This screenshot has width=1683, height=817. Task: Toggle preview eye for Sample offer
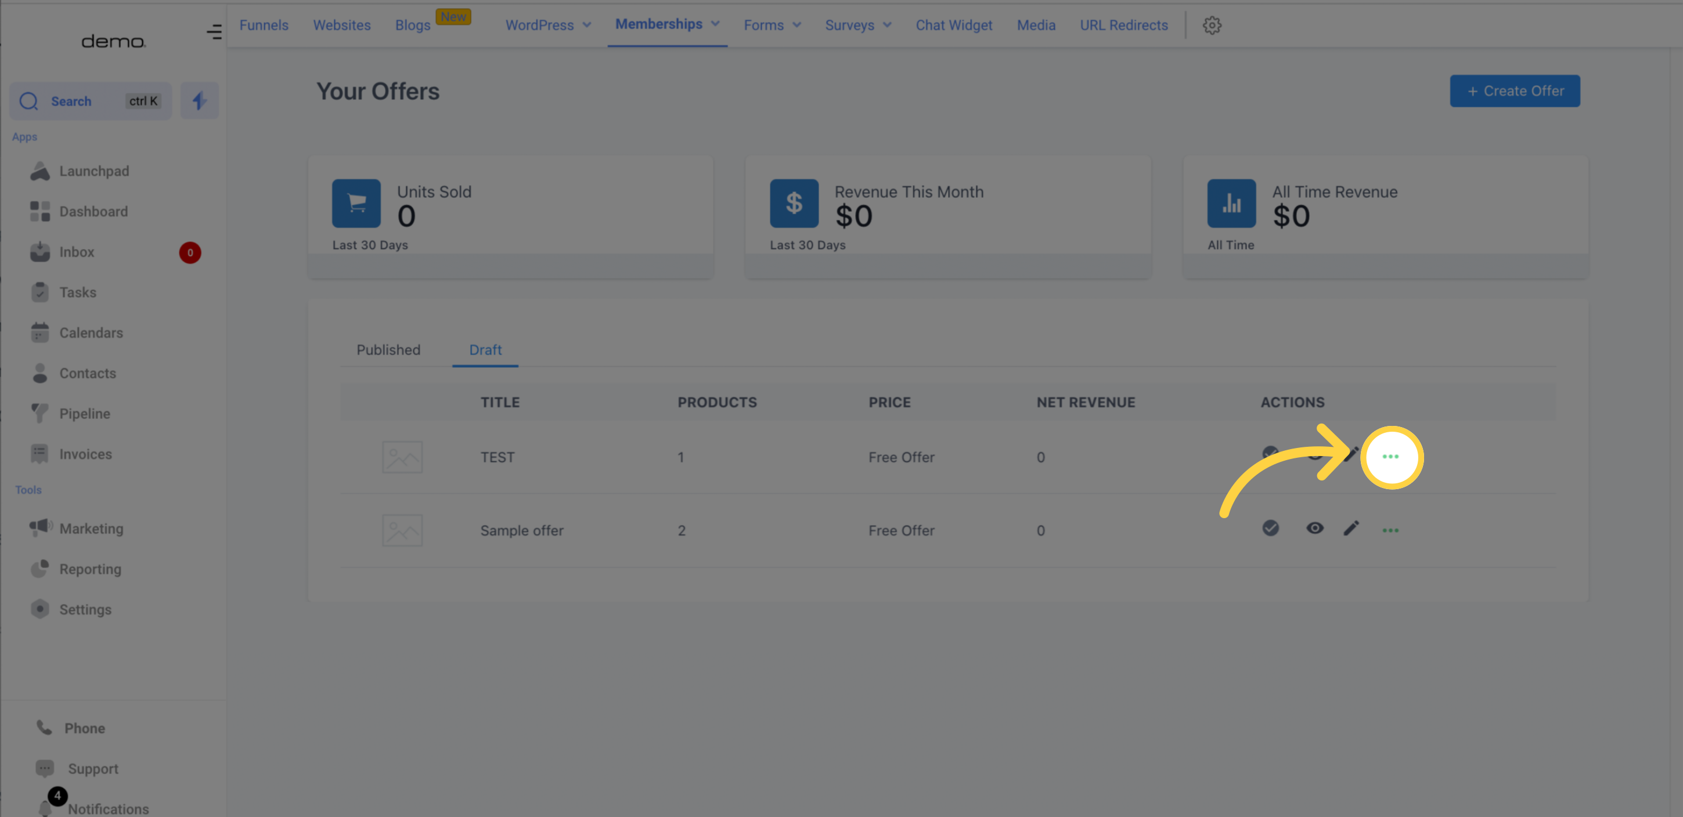(x=1314, y=529)
